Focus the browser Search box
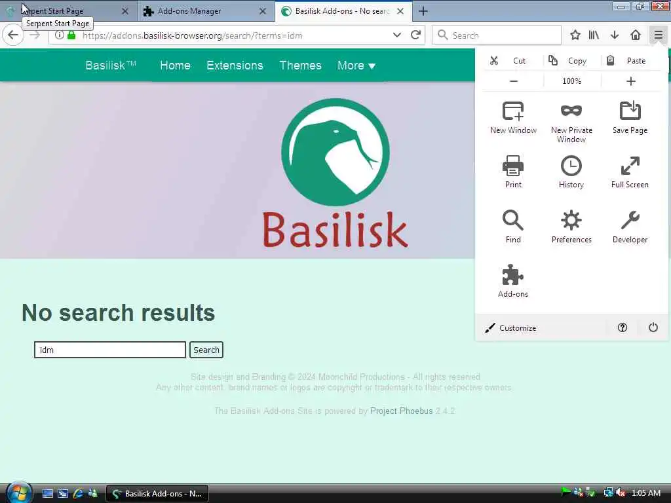This screenshot has width=671, height=503. pyautogui.click(x=497, y=35)
